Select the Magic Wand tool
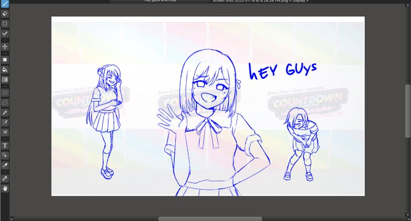The image size is (411, 221). (5, 113)
